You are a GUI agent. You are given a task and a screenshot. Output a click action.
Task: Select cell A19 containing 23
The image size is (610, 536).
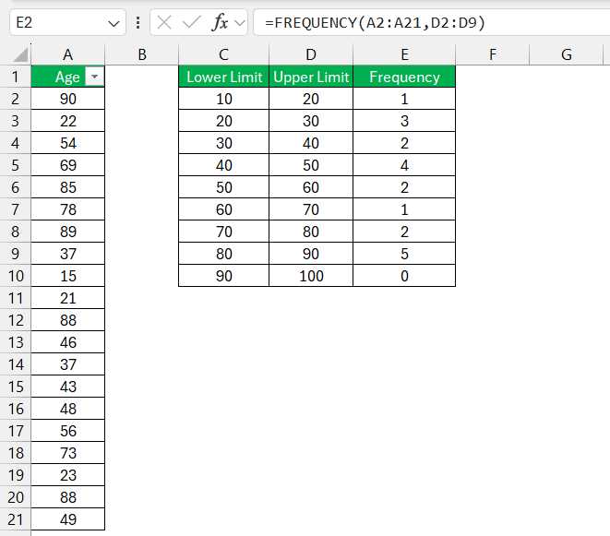(x=67, y=475)
